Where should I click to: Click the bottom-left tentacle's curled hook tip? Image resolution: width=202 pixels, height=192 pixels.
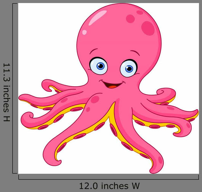[x=58, y=162]
